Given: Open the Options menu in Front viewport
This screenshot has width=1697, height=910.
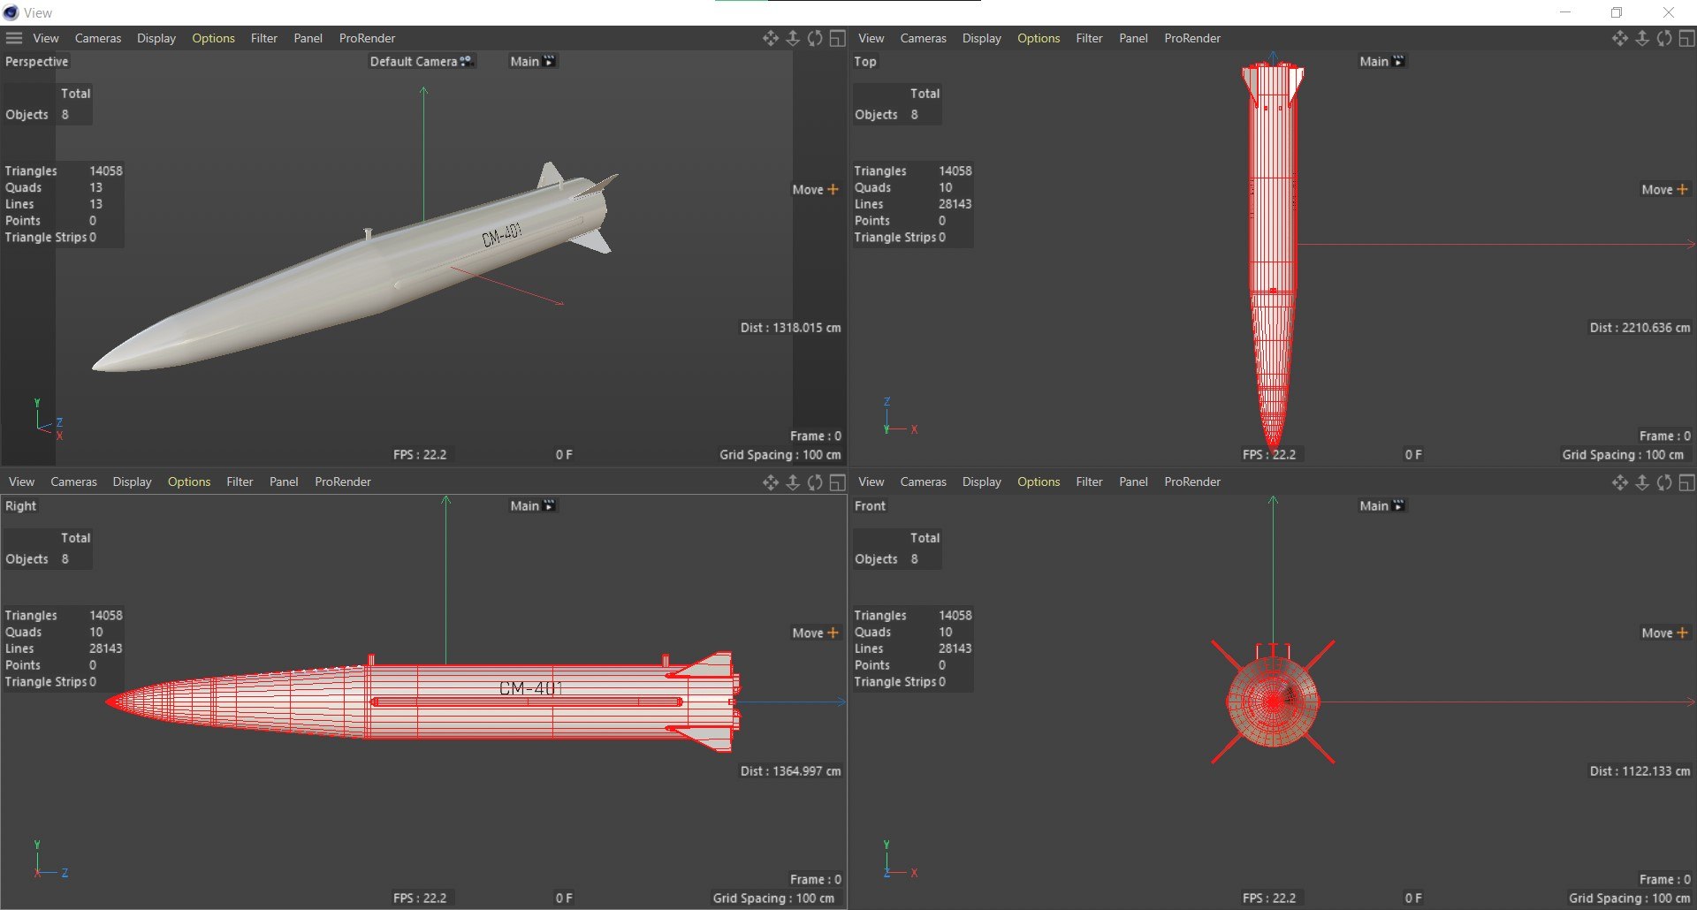Looking at the screenshot, I should point(1039,482).
